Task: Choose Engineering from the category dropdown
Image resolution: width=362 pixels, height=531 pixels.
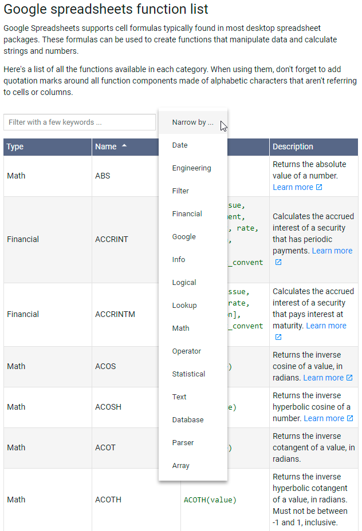Action: click(x=191, y=168)
